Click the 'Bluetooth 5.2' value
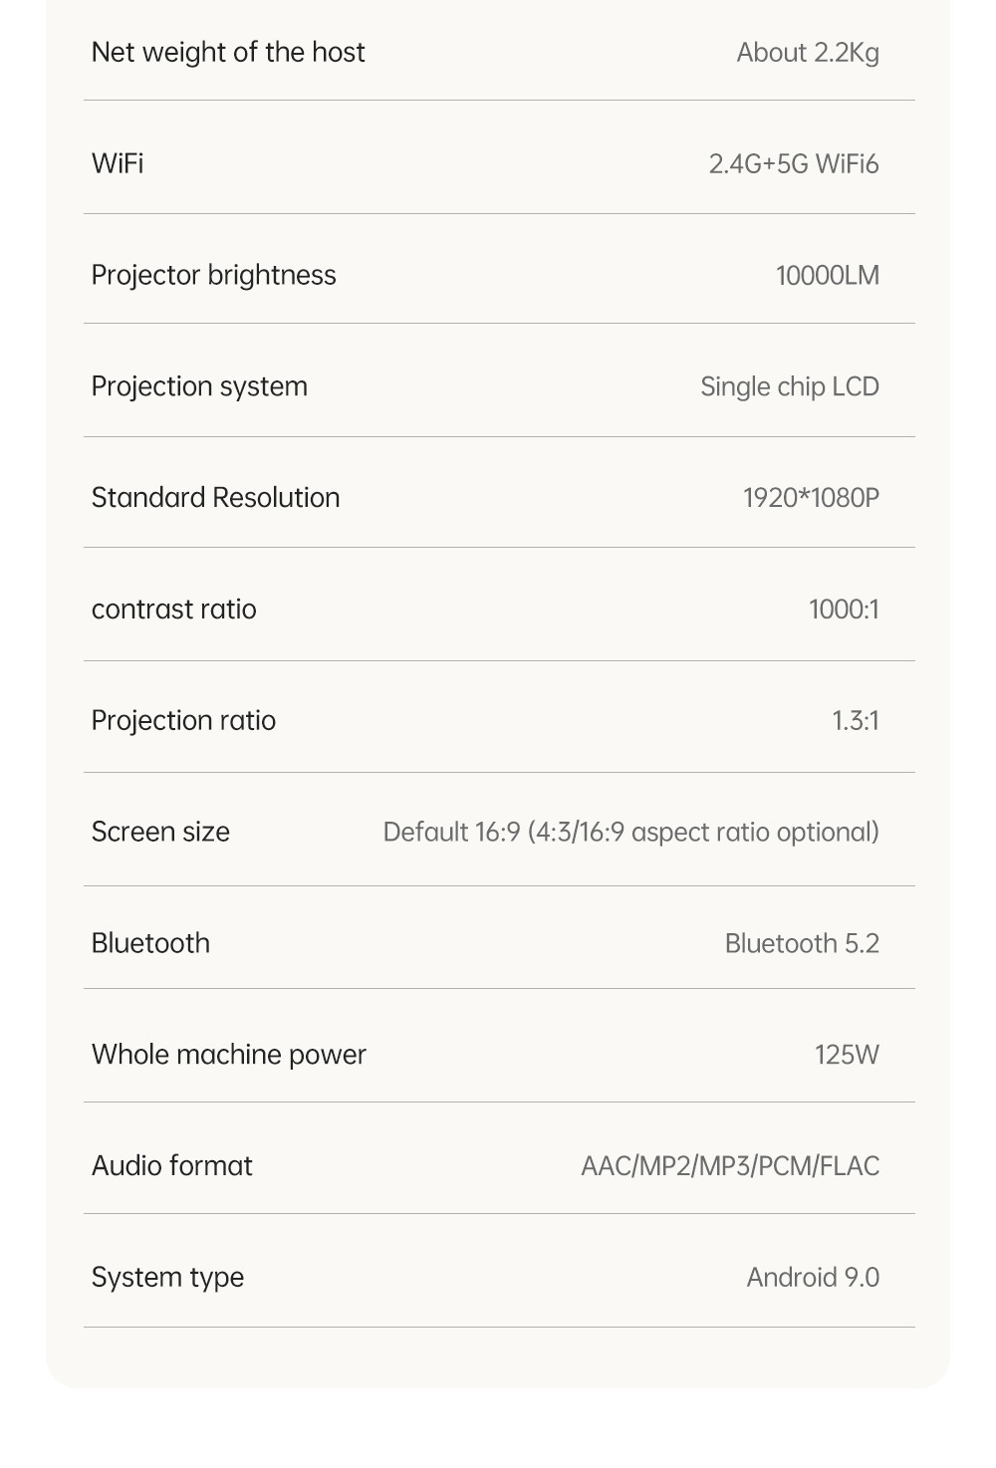 point(802,944)
